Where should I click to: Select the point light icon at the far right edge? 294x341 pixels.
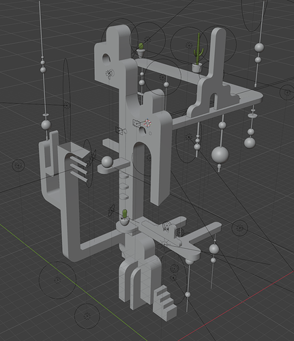coord(288,92)
